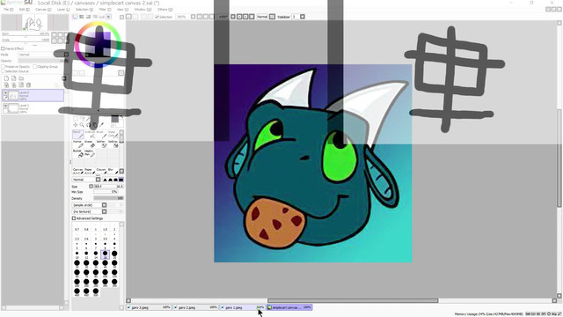Select the Legacy Pen tool
Screen dimensions: 563x317
[90, 153]
